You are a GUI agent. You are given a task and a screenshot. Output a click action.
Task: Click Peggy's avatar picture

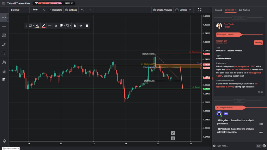coord(219,26)
